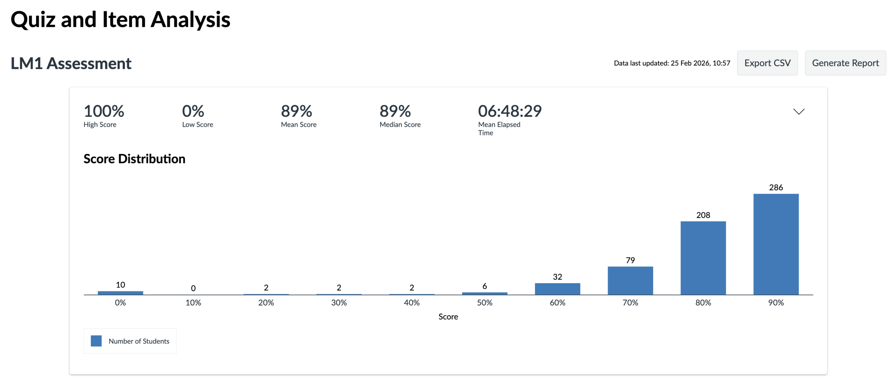Click the Generate Report button
The height and width of the screenshot is (385, 893).
click(x=845, y=63)
